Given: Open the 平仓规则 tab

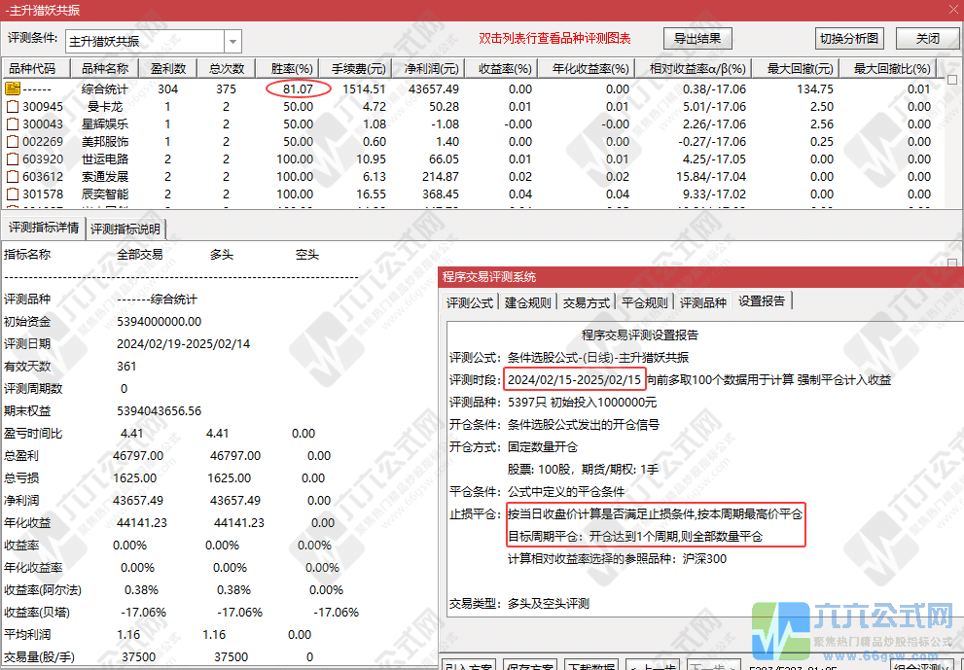Looking at the screenshot, I should (644, 302).
